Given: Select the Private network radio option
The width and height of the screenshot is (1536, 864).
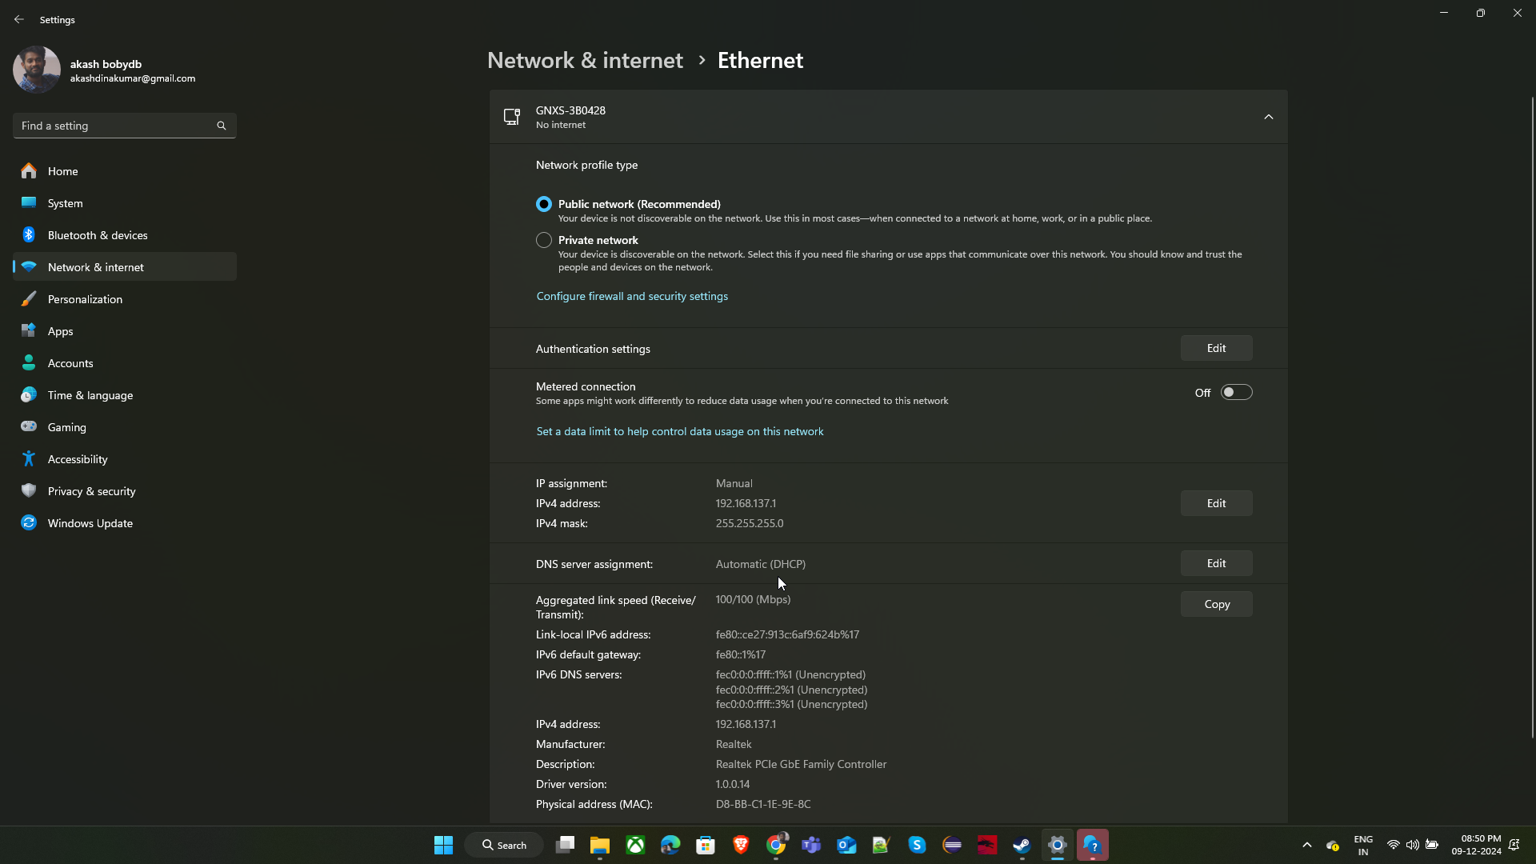Looking at the screenshot, I should point(544,240).
